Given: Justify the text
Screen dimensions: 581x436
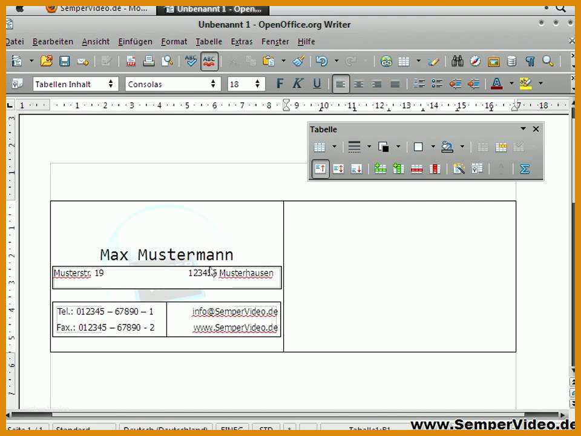Looking at the screenshot, I should tap(395, 84).
